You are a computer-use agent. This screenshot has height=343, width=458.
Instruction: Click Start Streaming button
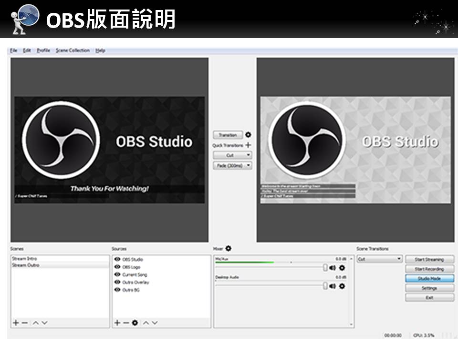[x=429, y=259]
